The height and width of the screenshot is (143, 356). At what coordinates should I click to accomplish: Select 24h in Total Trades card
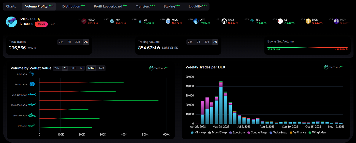point(61,42)
